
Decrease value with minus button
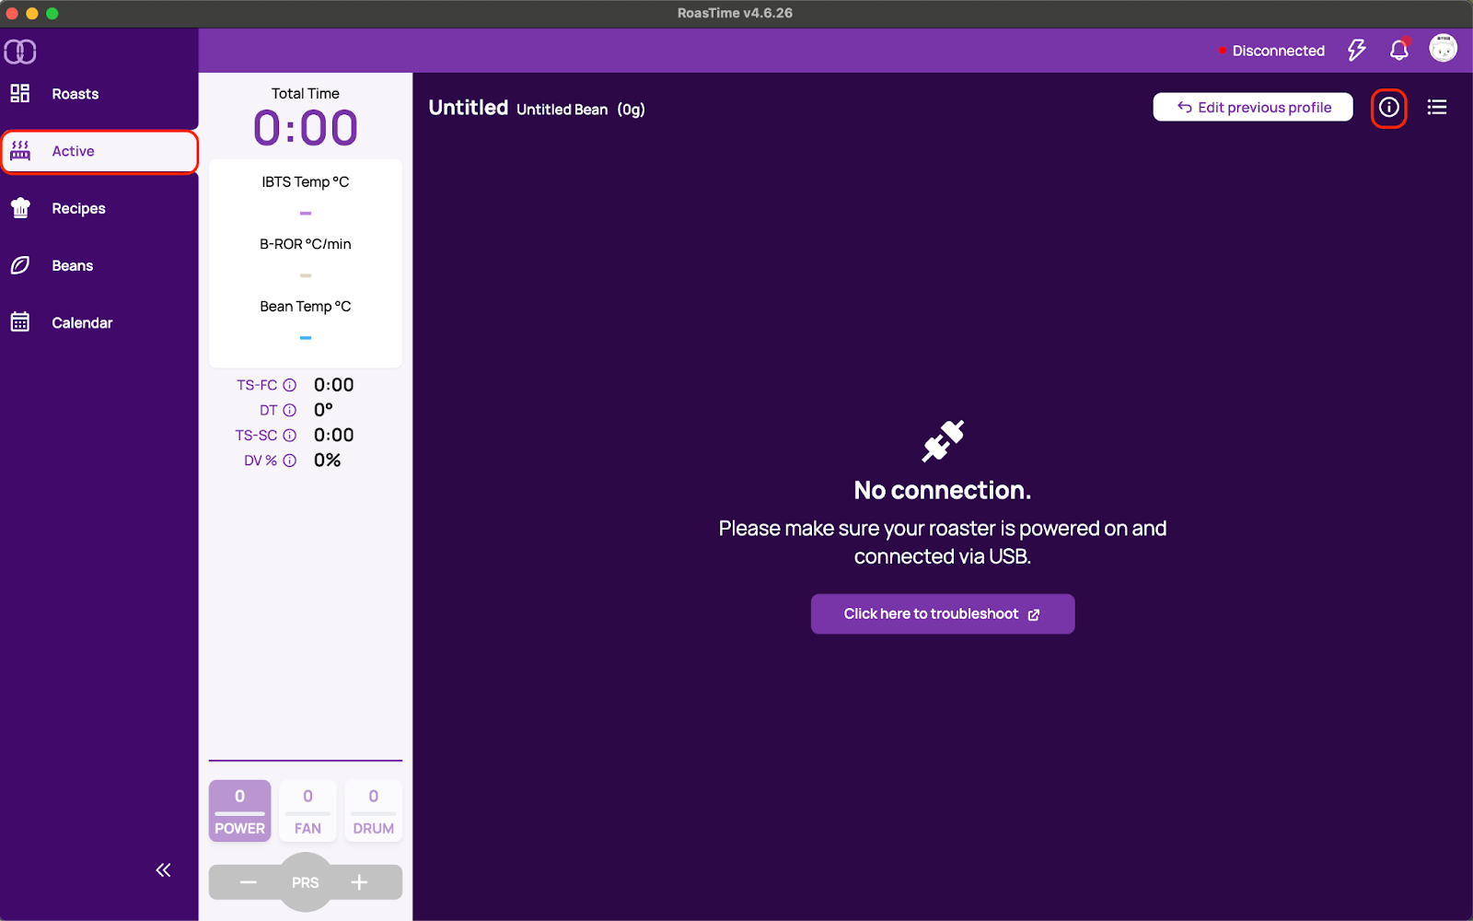tap(248, 882)
